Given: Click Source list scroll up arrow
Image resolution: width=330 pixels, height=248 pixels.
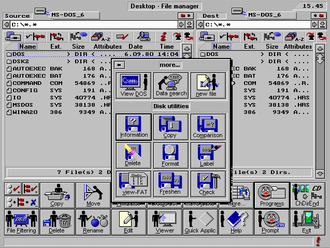Looking at the screenshot, I should pyautogui.click(x=187, y=49).
